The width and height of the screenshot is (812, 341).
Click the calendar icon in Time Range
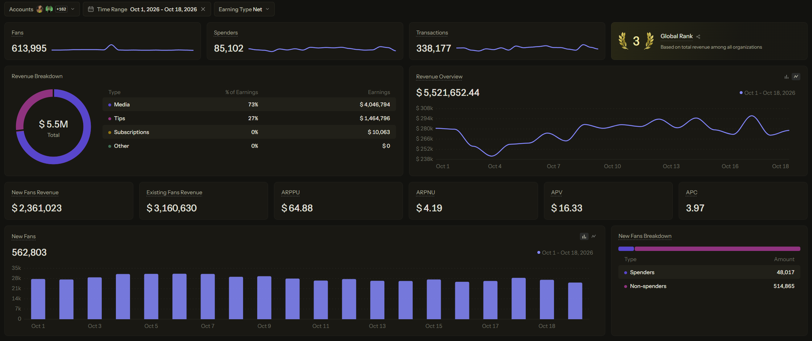pyautogui.click(x=91, y=9)
